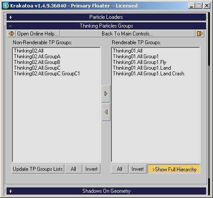Move selected group to Non-Renderable with left arrow
The height and width of the screenshot is (198, 213).
106,112
